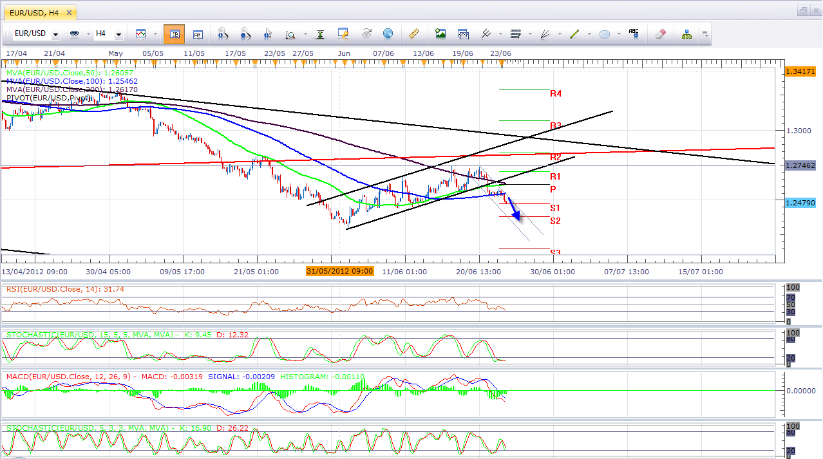Click the highlighted 31/05/2012 09:00 time marker
The image size is (823, 459).
coord(340,271)
